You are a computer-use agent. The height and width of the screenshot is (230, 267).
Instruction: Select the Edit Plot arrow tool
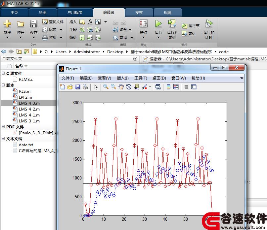pos(96,87)
